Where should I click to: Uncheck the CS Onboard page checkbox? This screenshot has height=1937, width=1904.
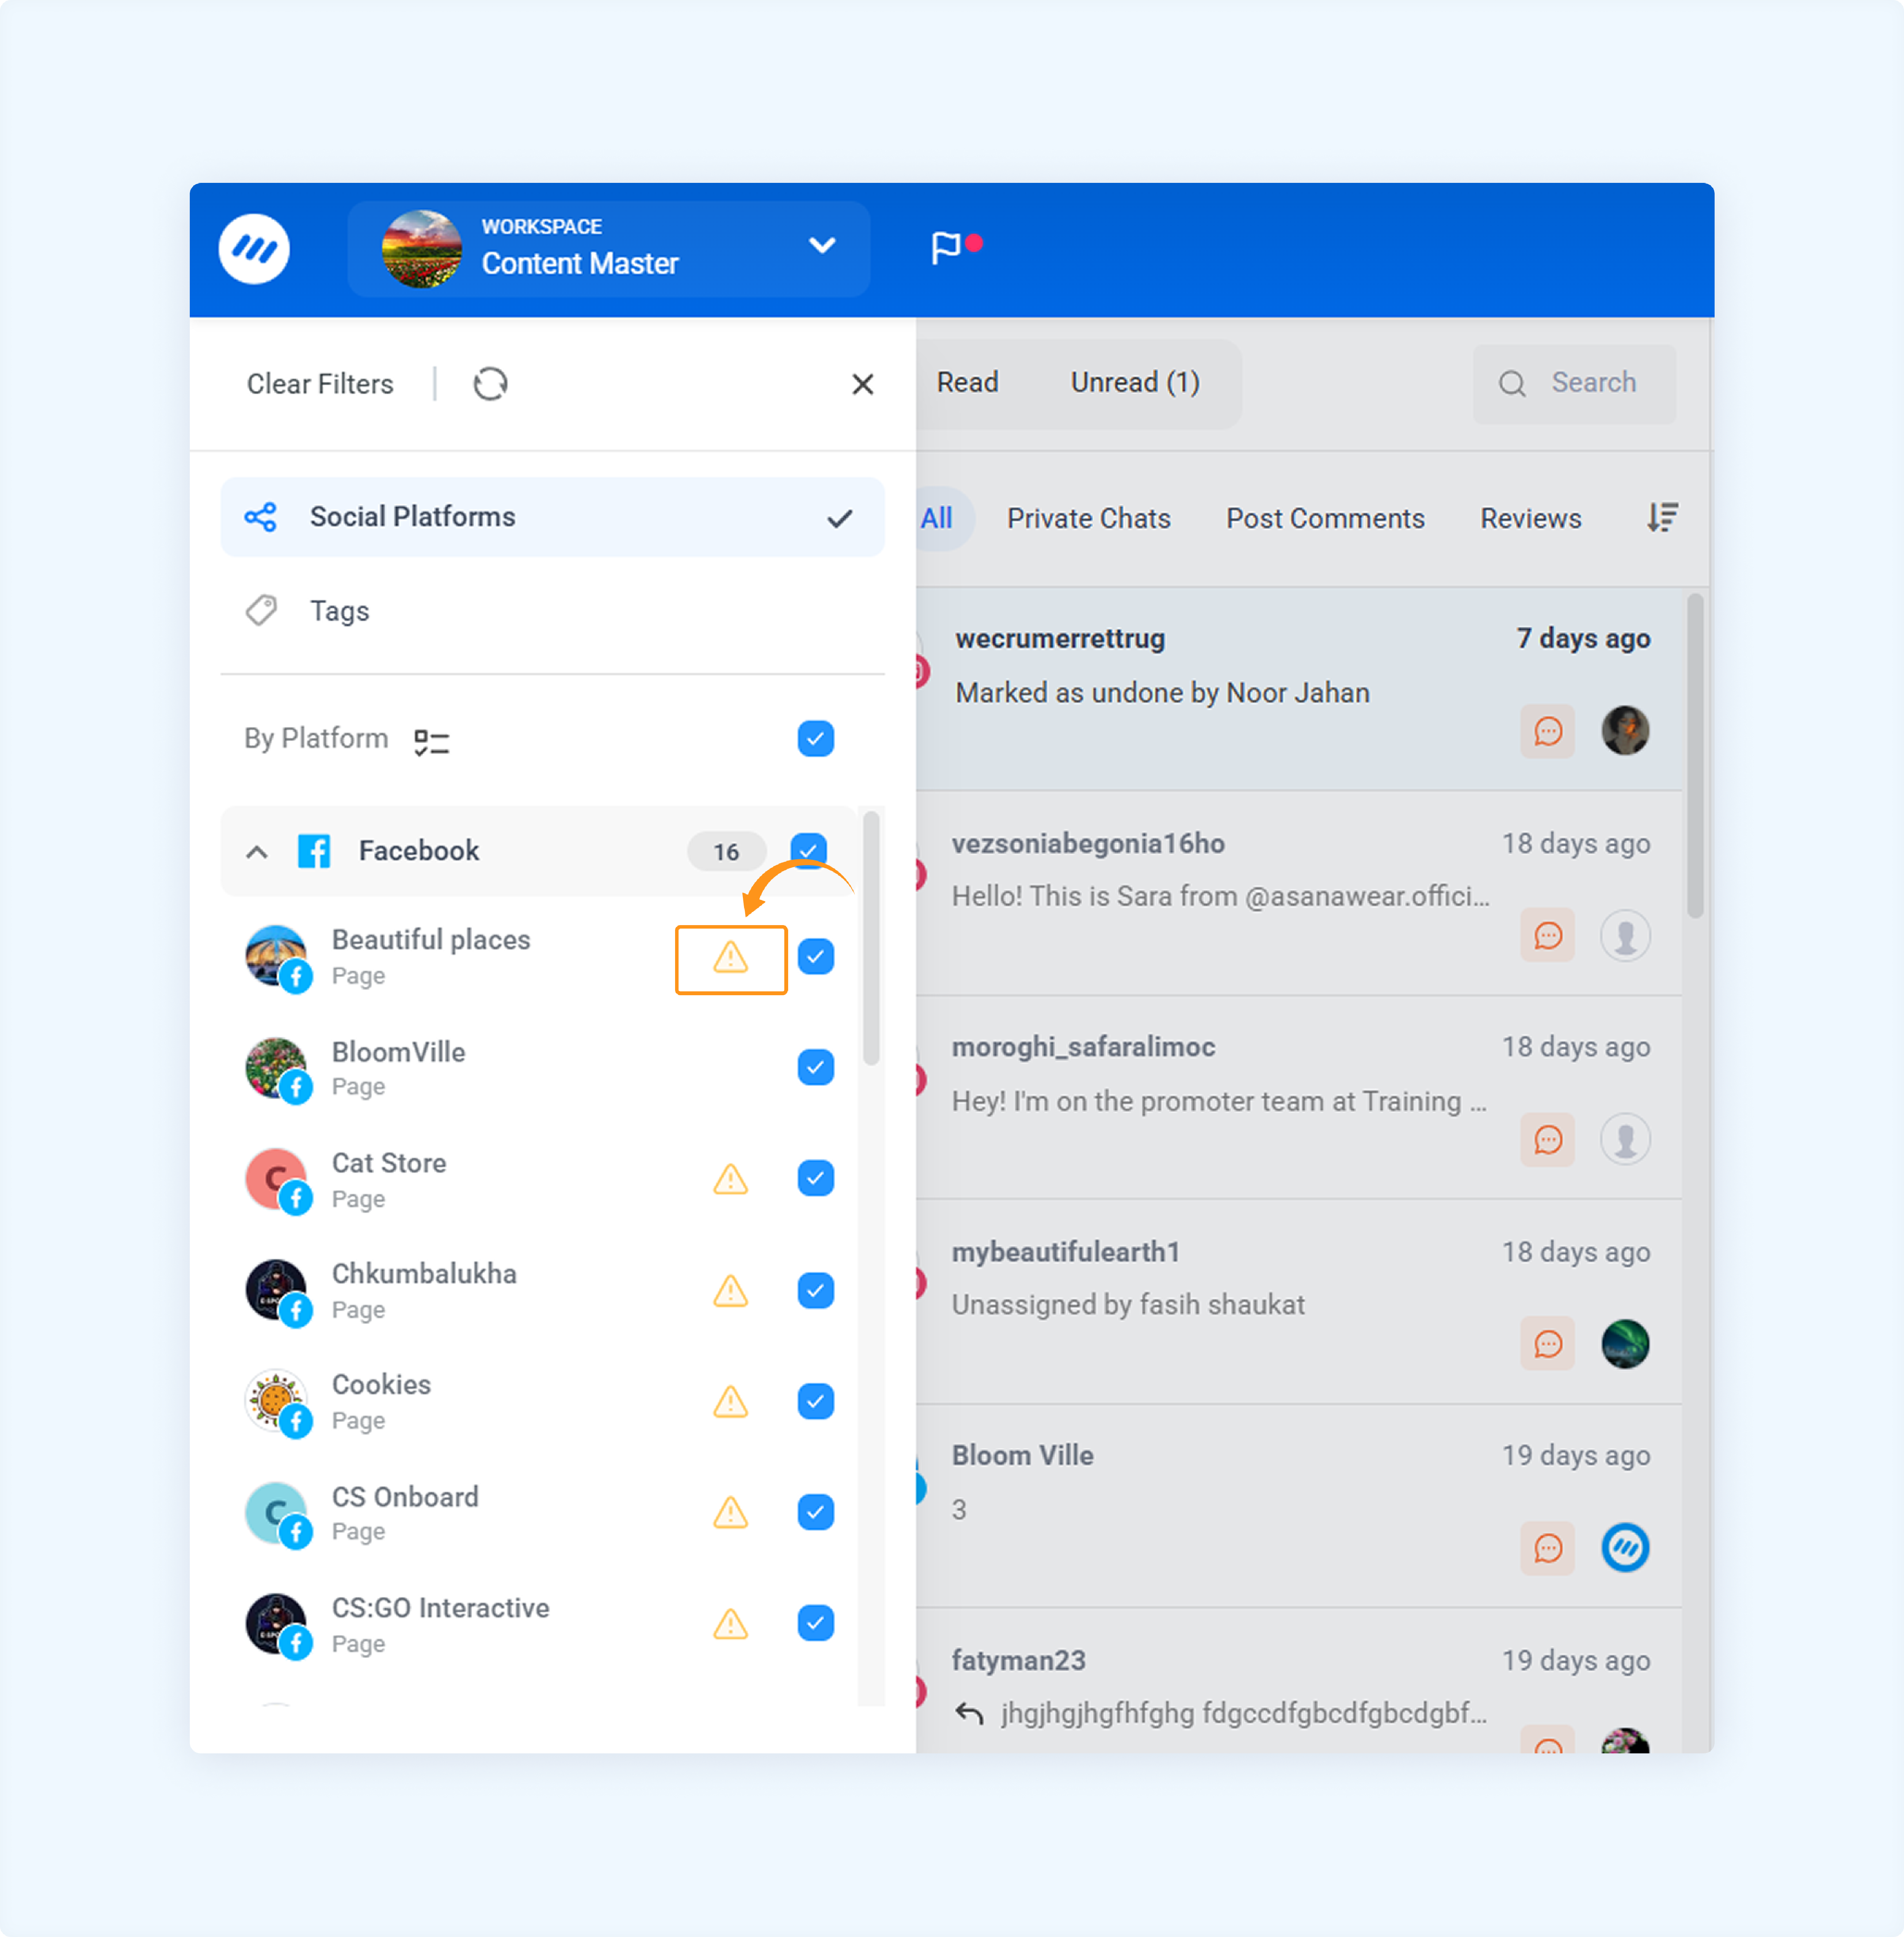coord(816,1512)
